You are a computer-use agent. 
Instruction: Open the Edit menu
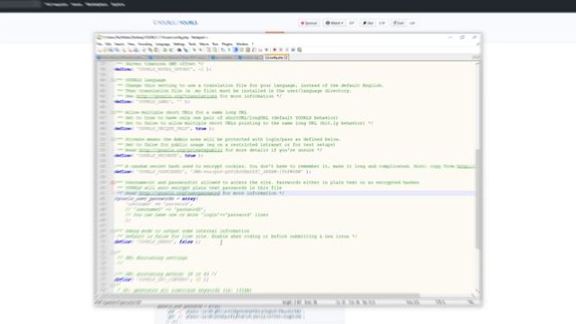click(108, 44)
